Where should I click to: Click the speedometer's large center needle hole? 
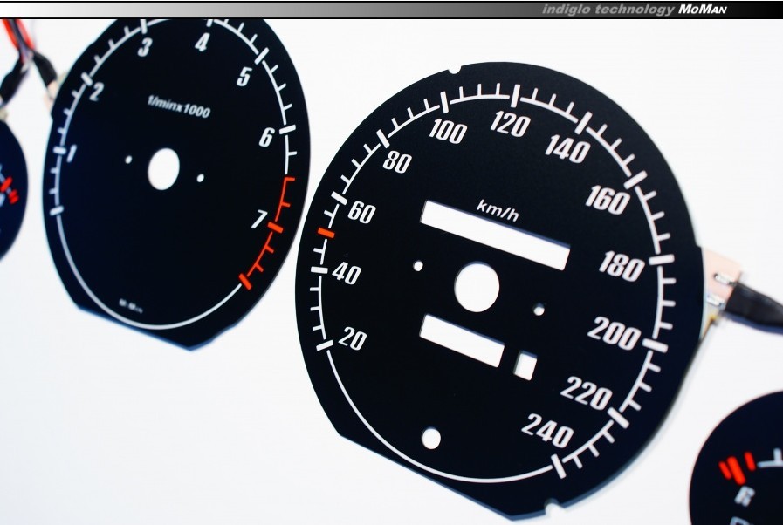click(477, 288)
